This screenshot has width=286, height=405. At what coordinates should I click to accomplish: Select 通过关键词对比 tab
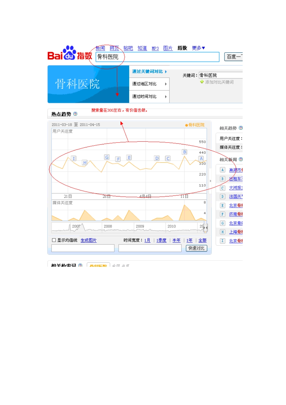click(x=149, y=71)
